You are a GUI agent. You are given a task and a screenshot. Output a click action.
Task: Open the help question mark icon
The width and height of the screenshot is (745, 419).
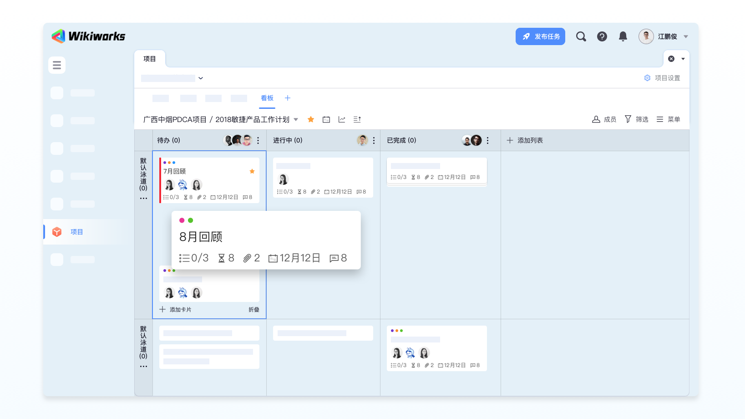coord(602,36)
